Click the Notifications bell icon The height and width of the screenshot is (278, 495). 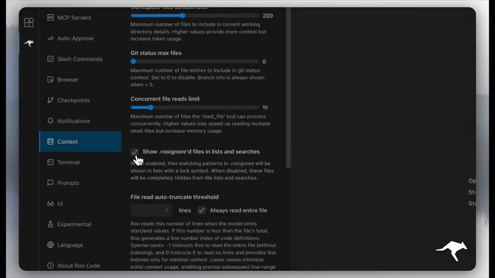(50, 121)
